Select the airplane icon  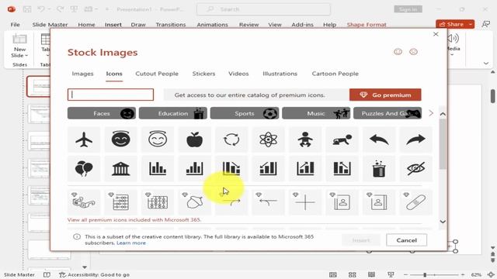[x=84, y=139]
